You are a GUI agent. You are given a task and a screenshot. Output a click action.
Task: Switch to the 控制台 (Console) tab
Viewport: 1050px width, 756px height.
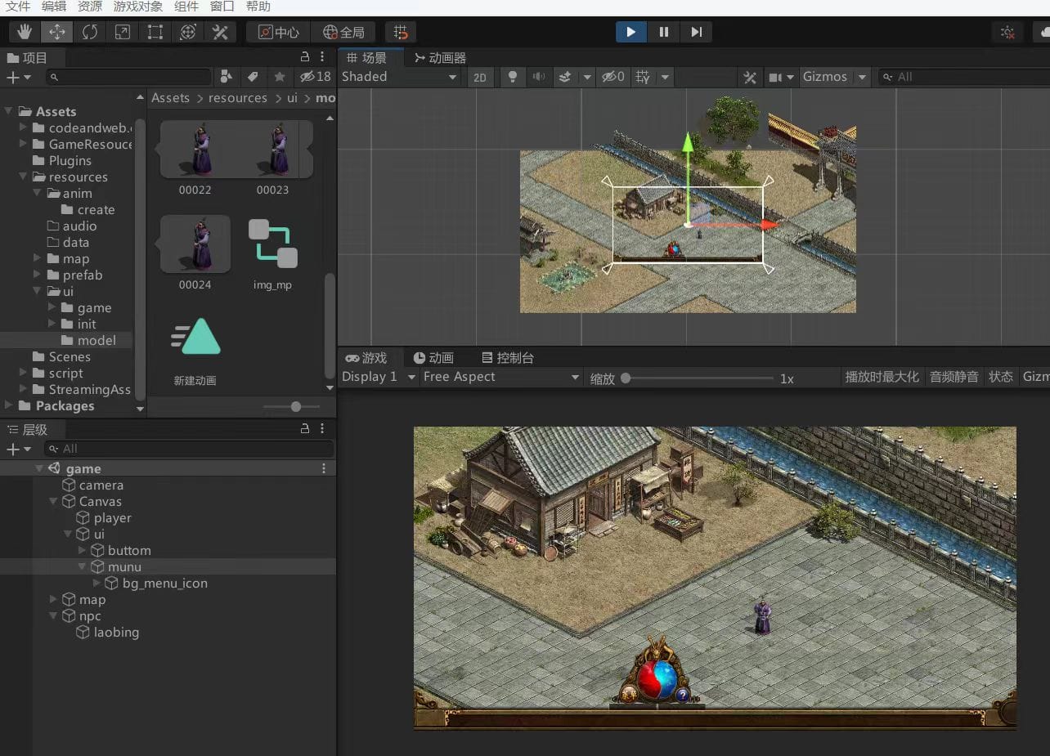(508, 358)
